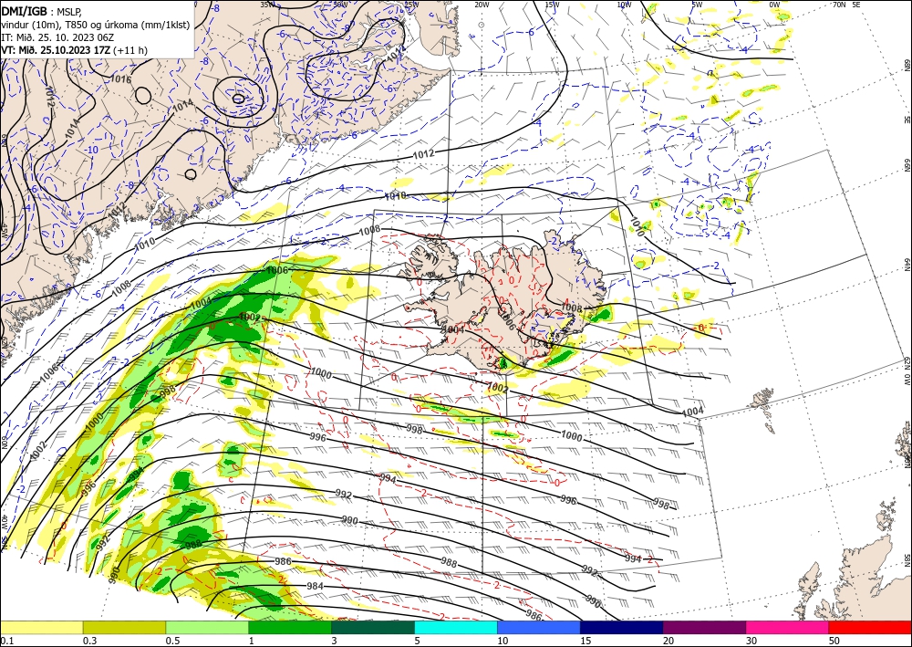The width and height of the screenshot is (912, 647).
Task: Click the "(+11 h)" forecast offset text
Action: point(130,50)
